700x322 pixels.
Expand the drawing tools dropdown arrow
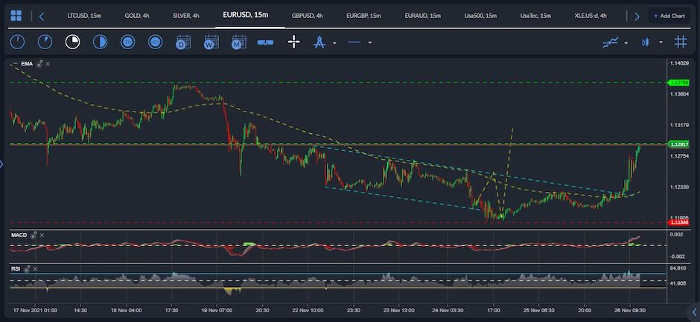334,43
